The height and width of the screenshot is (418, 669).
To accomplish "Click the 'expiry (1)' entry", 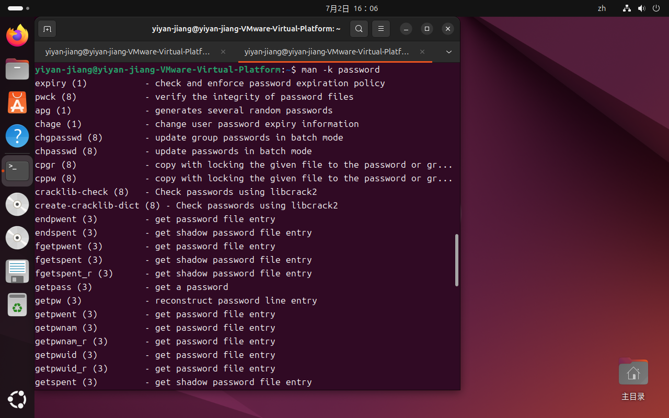I will (61, 83).
